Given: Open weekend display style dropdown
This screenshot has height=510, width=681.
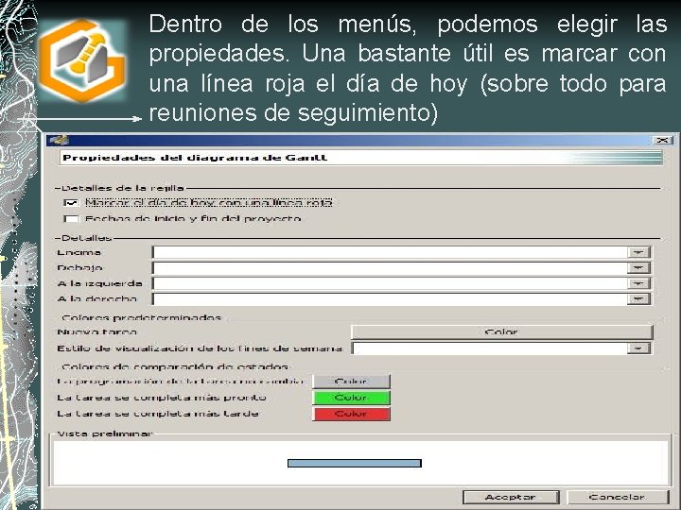Looking at the screenshot, I should 638,348.
